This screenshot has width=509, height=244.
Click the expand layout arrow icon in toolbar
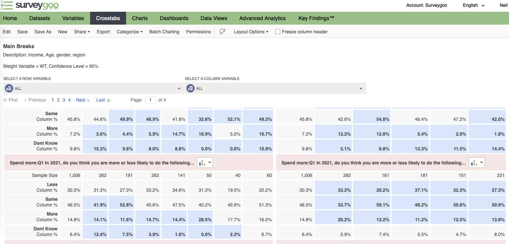pyautogui.click(x=223, y=32)
